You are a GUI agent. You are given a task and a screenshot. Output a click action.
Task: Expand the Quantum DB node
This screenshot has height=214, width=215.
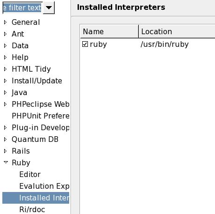click(x=5, y=140)
